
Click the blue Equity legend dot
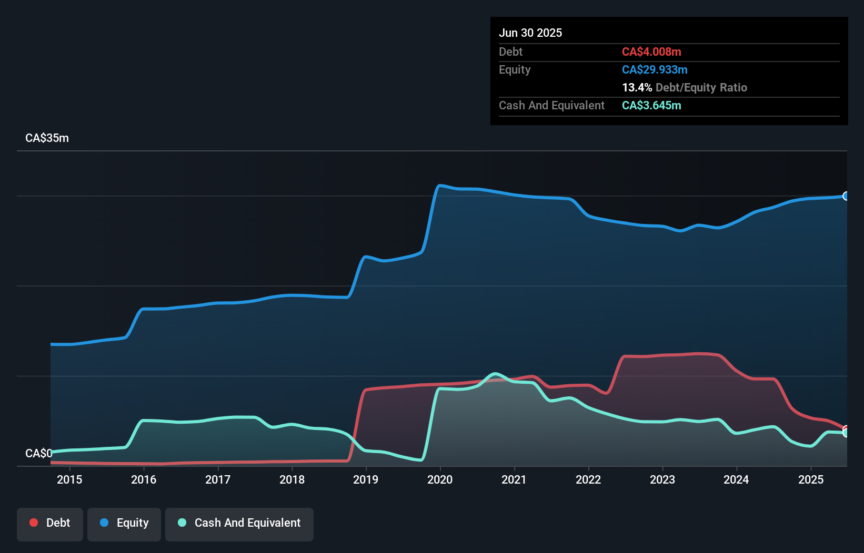tap(104, 523)
